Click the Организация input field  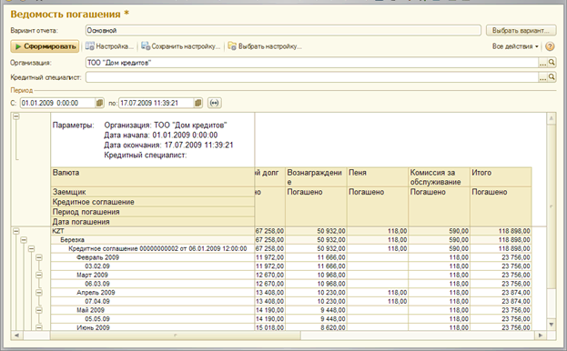tap(311, 63)
